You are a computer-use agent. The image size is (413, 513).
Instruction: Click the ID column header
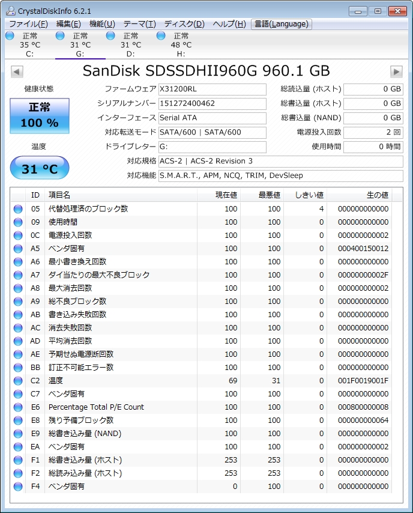(35, 195)
